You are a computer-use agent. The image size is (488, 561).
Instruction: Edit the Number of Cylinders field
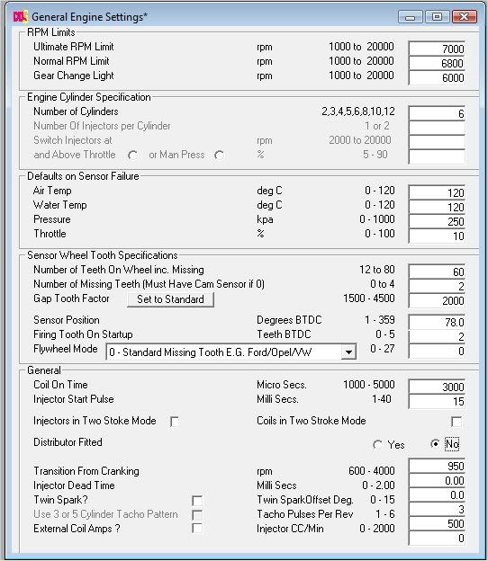click(437, 113)
